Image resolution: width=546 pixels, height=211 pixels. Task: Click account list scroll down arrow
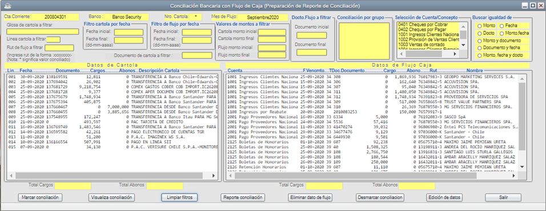click(464, 45)
